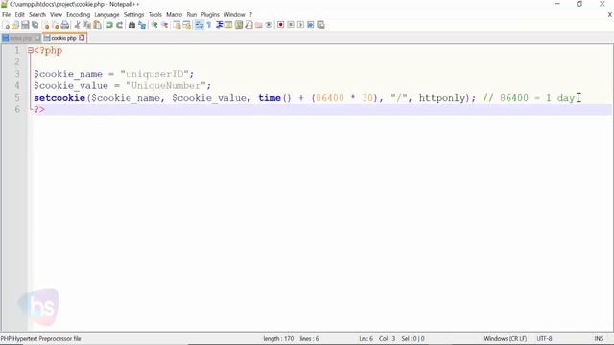
Task: Click the "uniquserID" string on line 3
Action: tap(154, 74)
